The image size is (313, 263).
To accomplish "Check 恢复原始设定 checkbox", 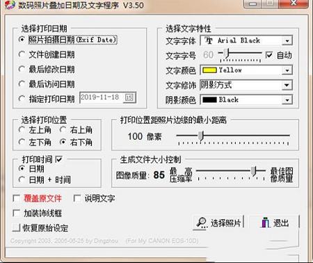I will coord(16,228).
